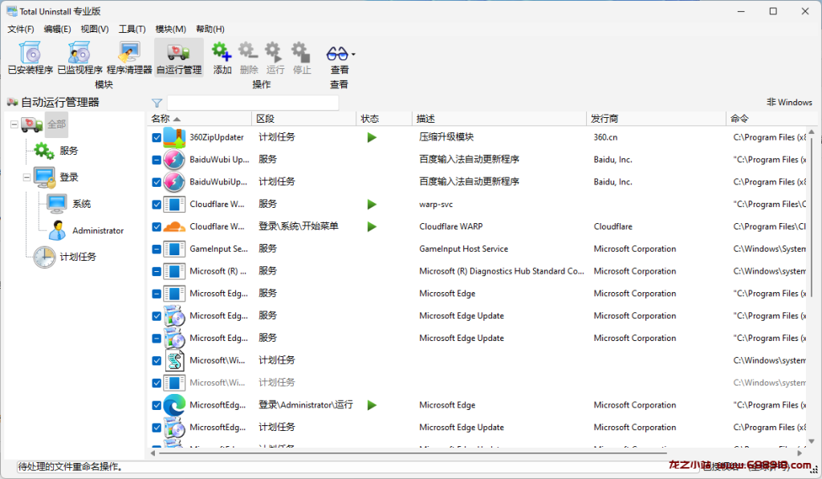822x479 pixels.
Task: Collapse the 全部 tree node
Action: pos(14,124)
